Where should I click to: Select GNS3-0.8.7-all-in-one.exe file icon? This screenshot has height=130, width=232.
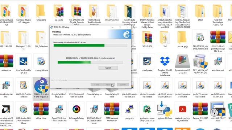[x=23, y=85]
